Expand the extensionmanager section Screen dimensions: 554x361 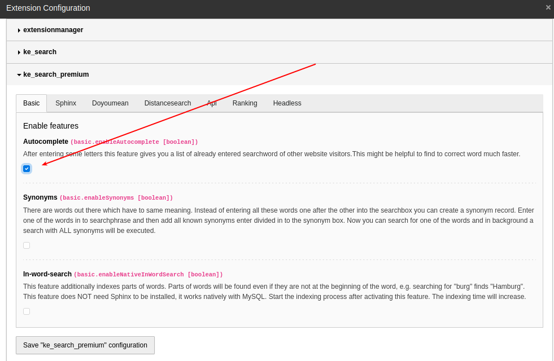[53, 29]
